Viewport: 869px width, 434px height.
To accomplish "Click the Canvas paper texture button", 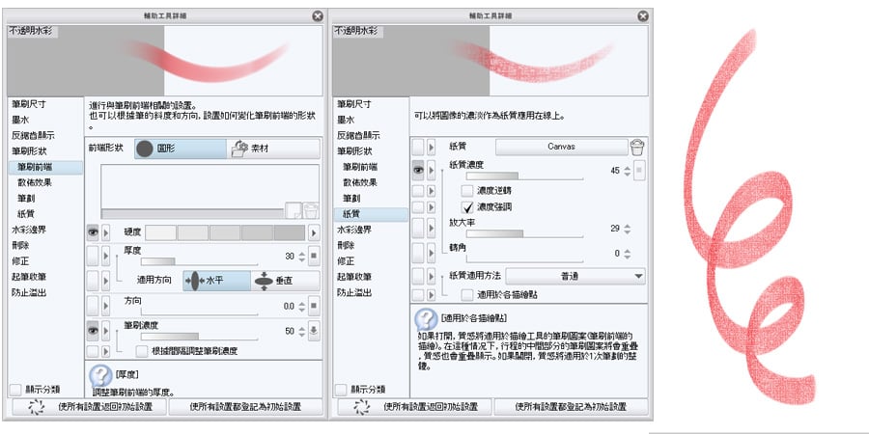I will [560, 147].
